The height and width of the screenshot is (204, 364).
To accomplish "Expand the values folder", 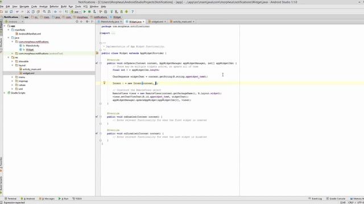I will [13, 85].
